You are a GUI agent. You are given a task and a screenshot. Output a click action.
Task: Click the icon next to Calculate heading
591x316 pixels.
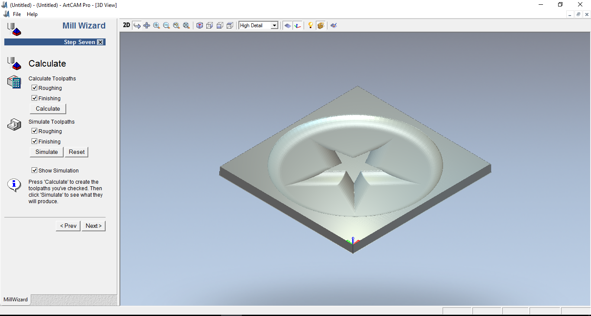[x=14, y=64]
